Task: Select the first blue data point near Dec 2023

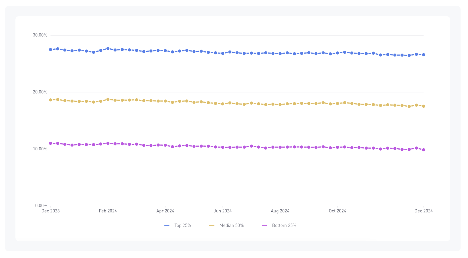Action: point(50,49)
